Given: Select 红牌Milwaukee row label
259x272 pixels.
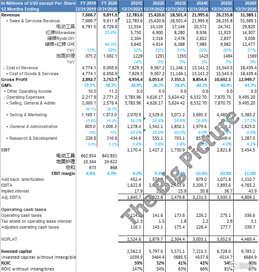Looking at the screenshot, I should click(x=60, y=32).
